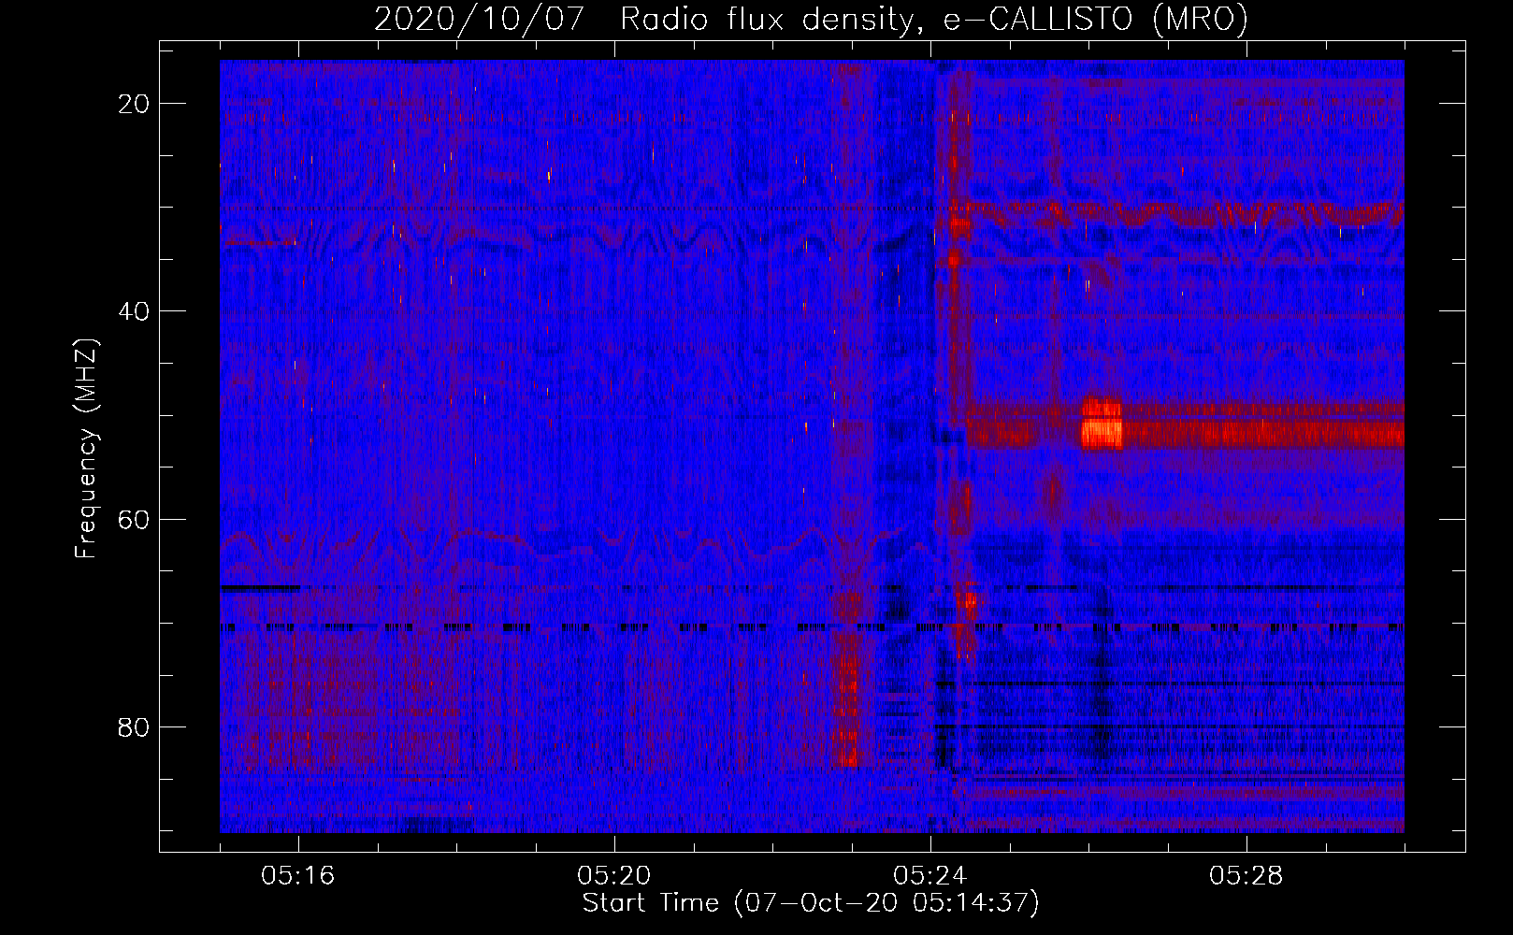Click the 20 frequency tick label
This screenshot has height=935, width=1513.
click(134, 104)
